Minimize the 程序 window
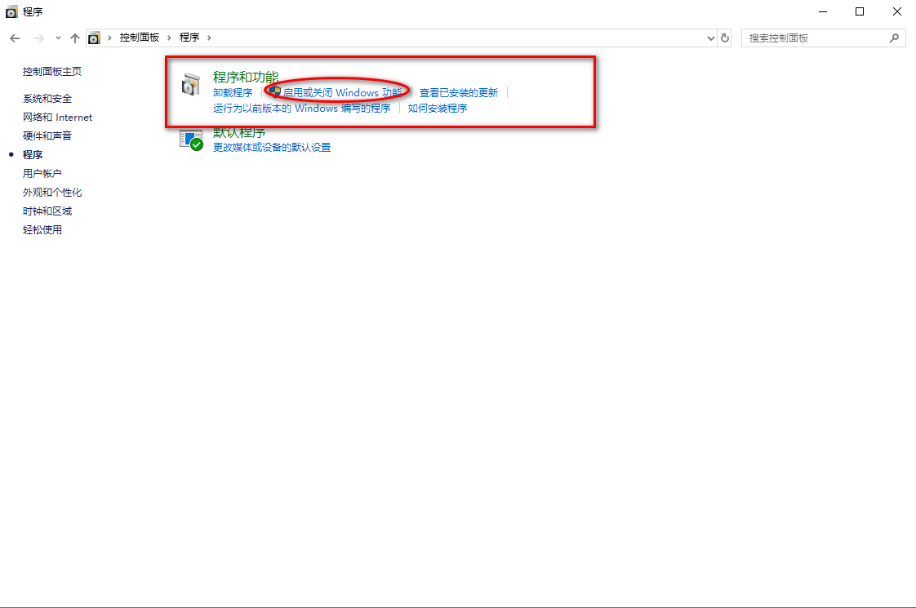Image resolution: width=916 pixels, height=608 pixels. click(x=823, y=11)
